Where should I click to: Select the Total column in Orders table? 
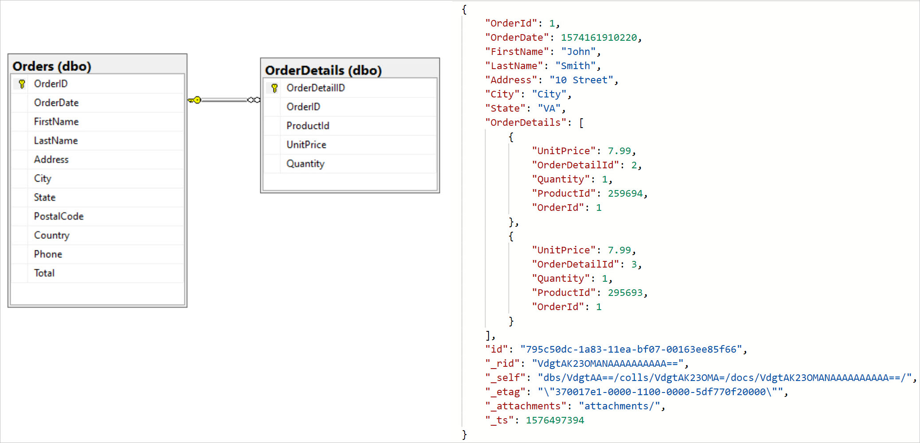[x=44, y=273]
